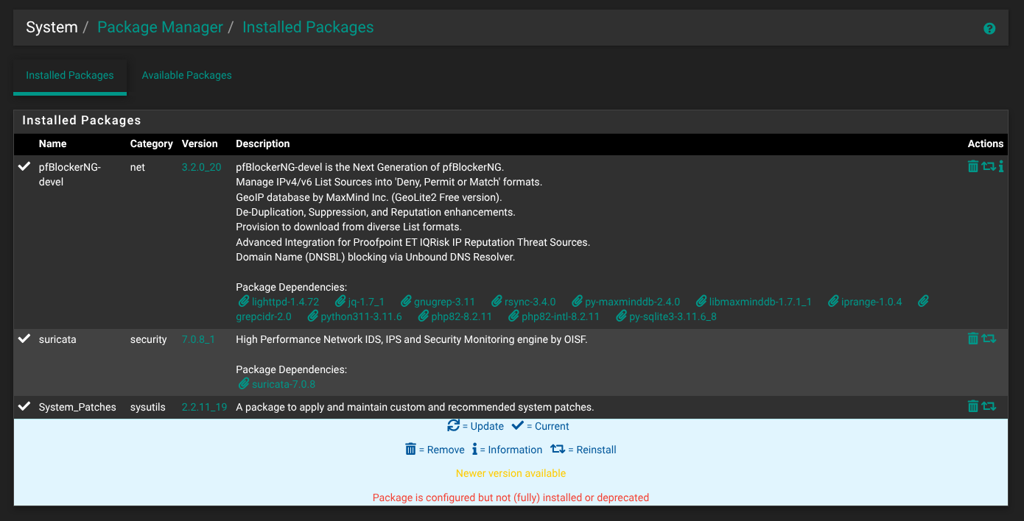Image resolution: width=1024 pixels, height=521 pixels.
Task: Select the System_Patches package name
Action: tap(77, 407)
